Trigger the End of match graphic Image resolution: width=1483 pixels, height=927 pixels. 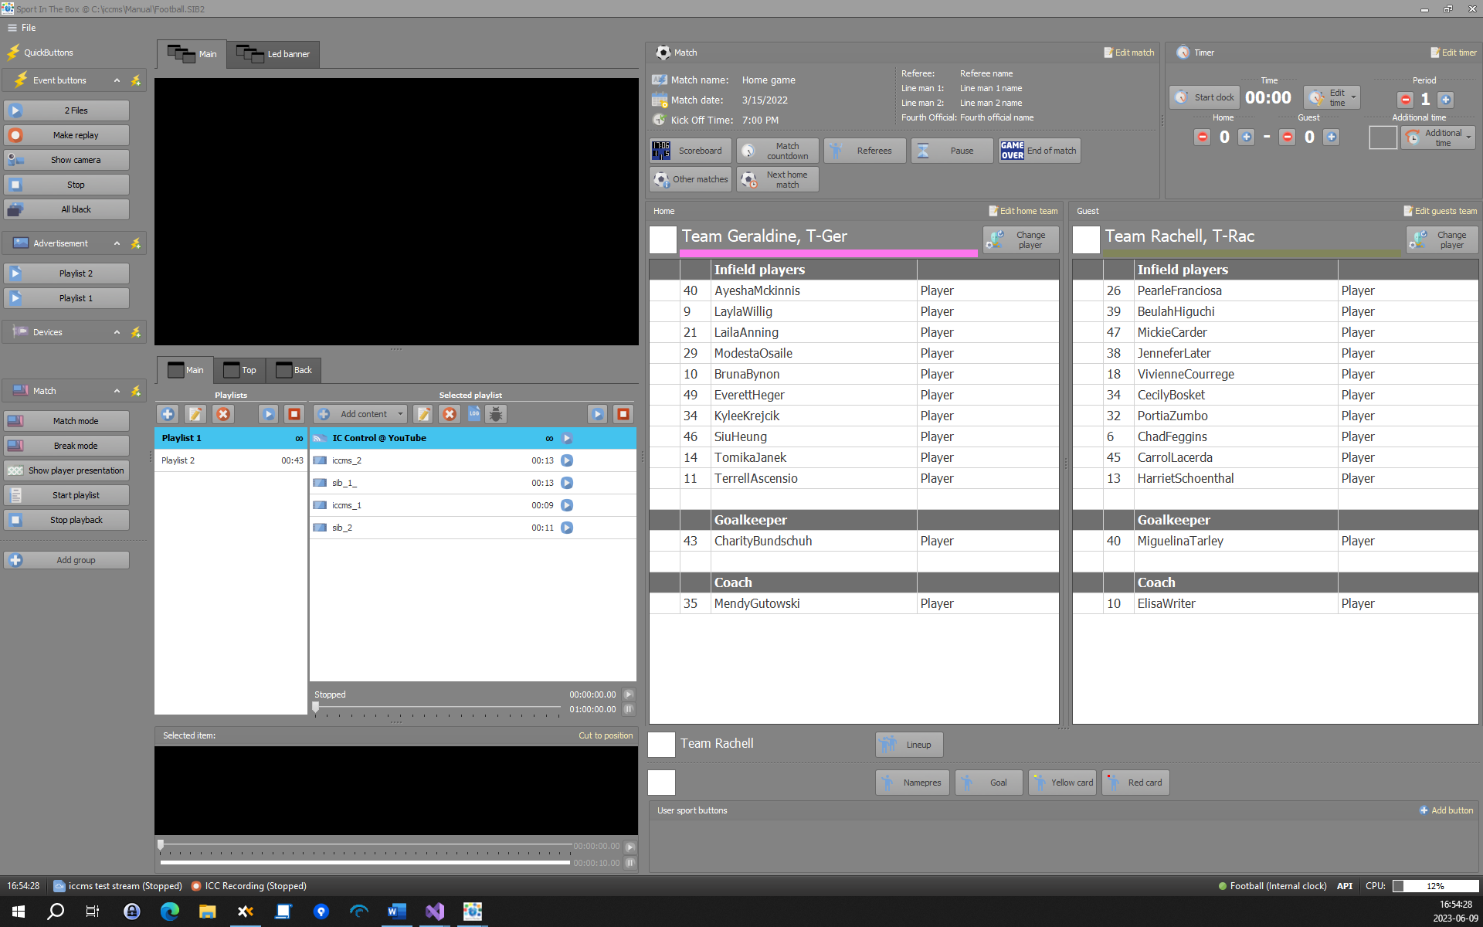coord(1039,151)
